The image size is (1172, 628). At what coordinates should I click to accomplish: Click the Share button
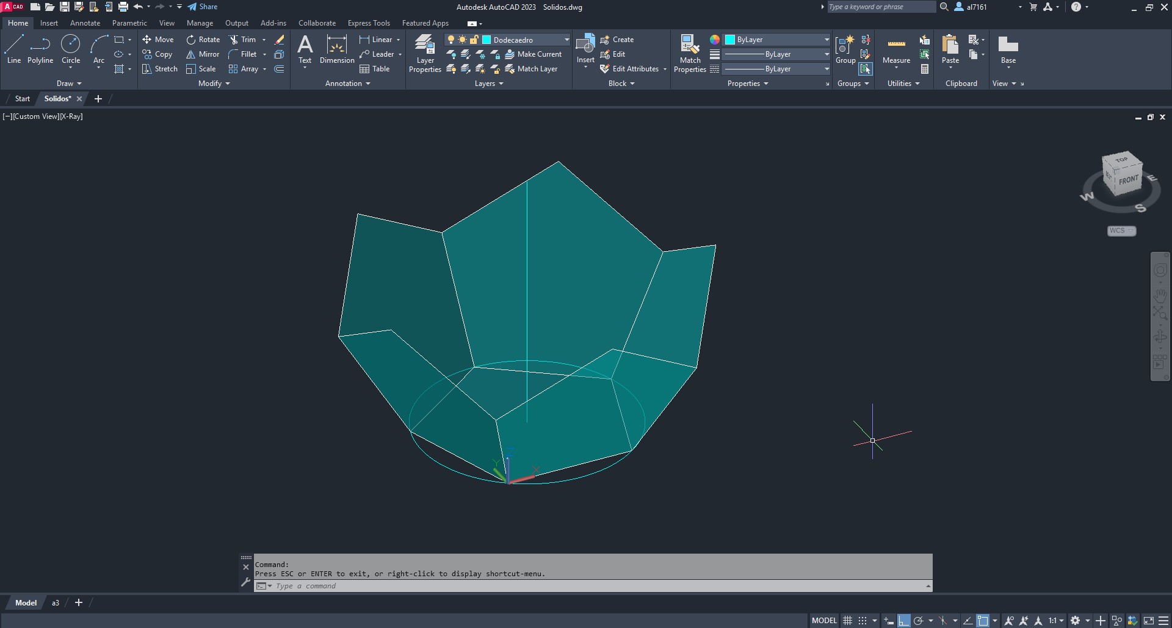203,7
